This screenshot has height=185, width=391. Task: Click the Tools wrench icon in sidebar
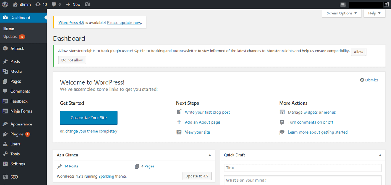click(x=5, y=154)
